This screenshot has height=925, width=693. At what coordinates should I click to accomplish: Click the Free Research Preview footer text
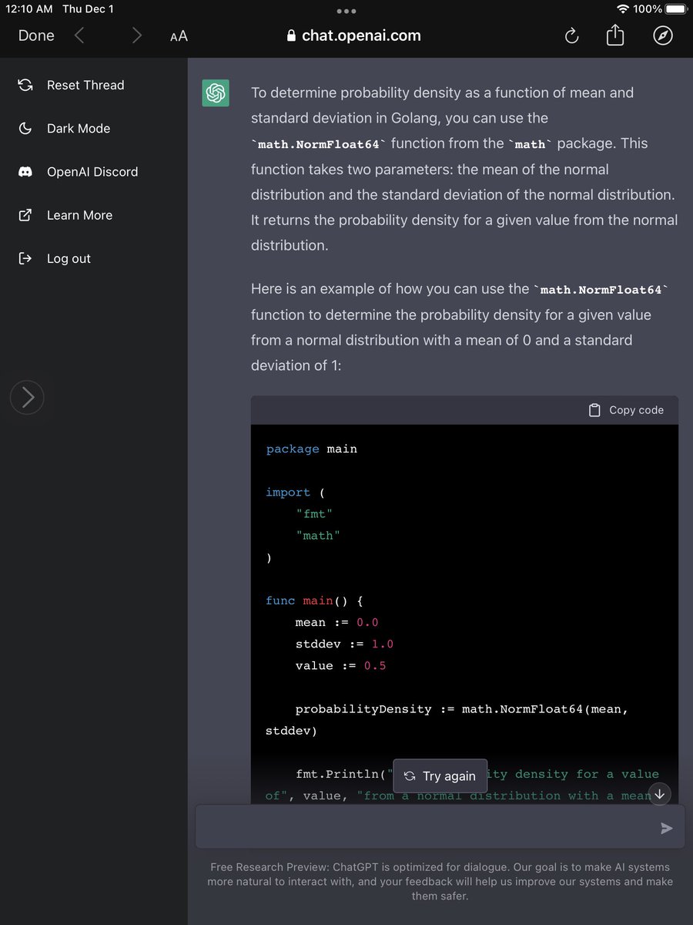(440, 882)
